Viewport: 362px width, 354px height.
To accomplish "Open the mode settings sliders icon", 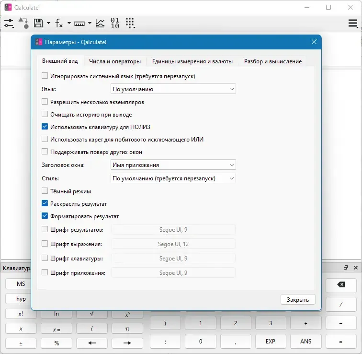I will (9, 23).
